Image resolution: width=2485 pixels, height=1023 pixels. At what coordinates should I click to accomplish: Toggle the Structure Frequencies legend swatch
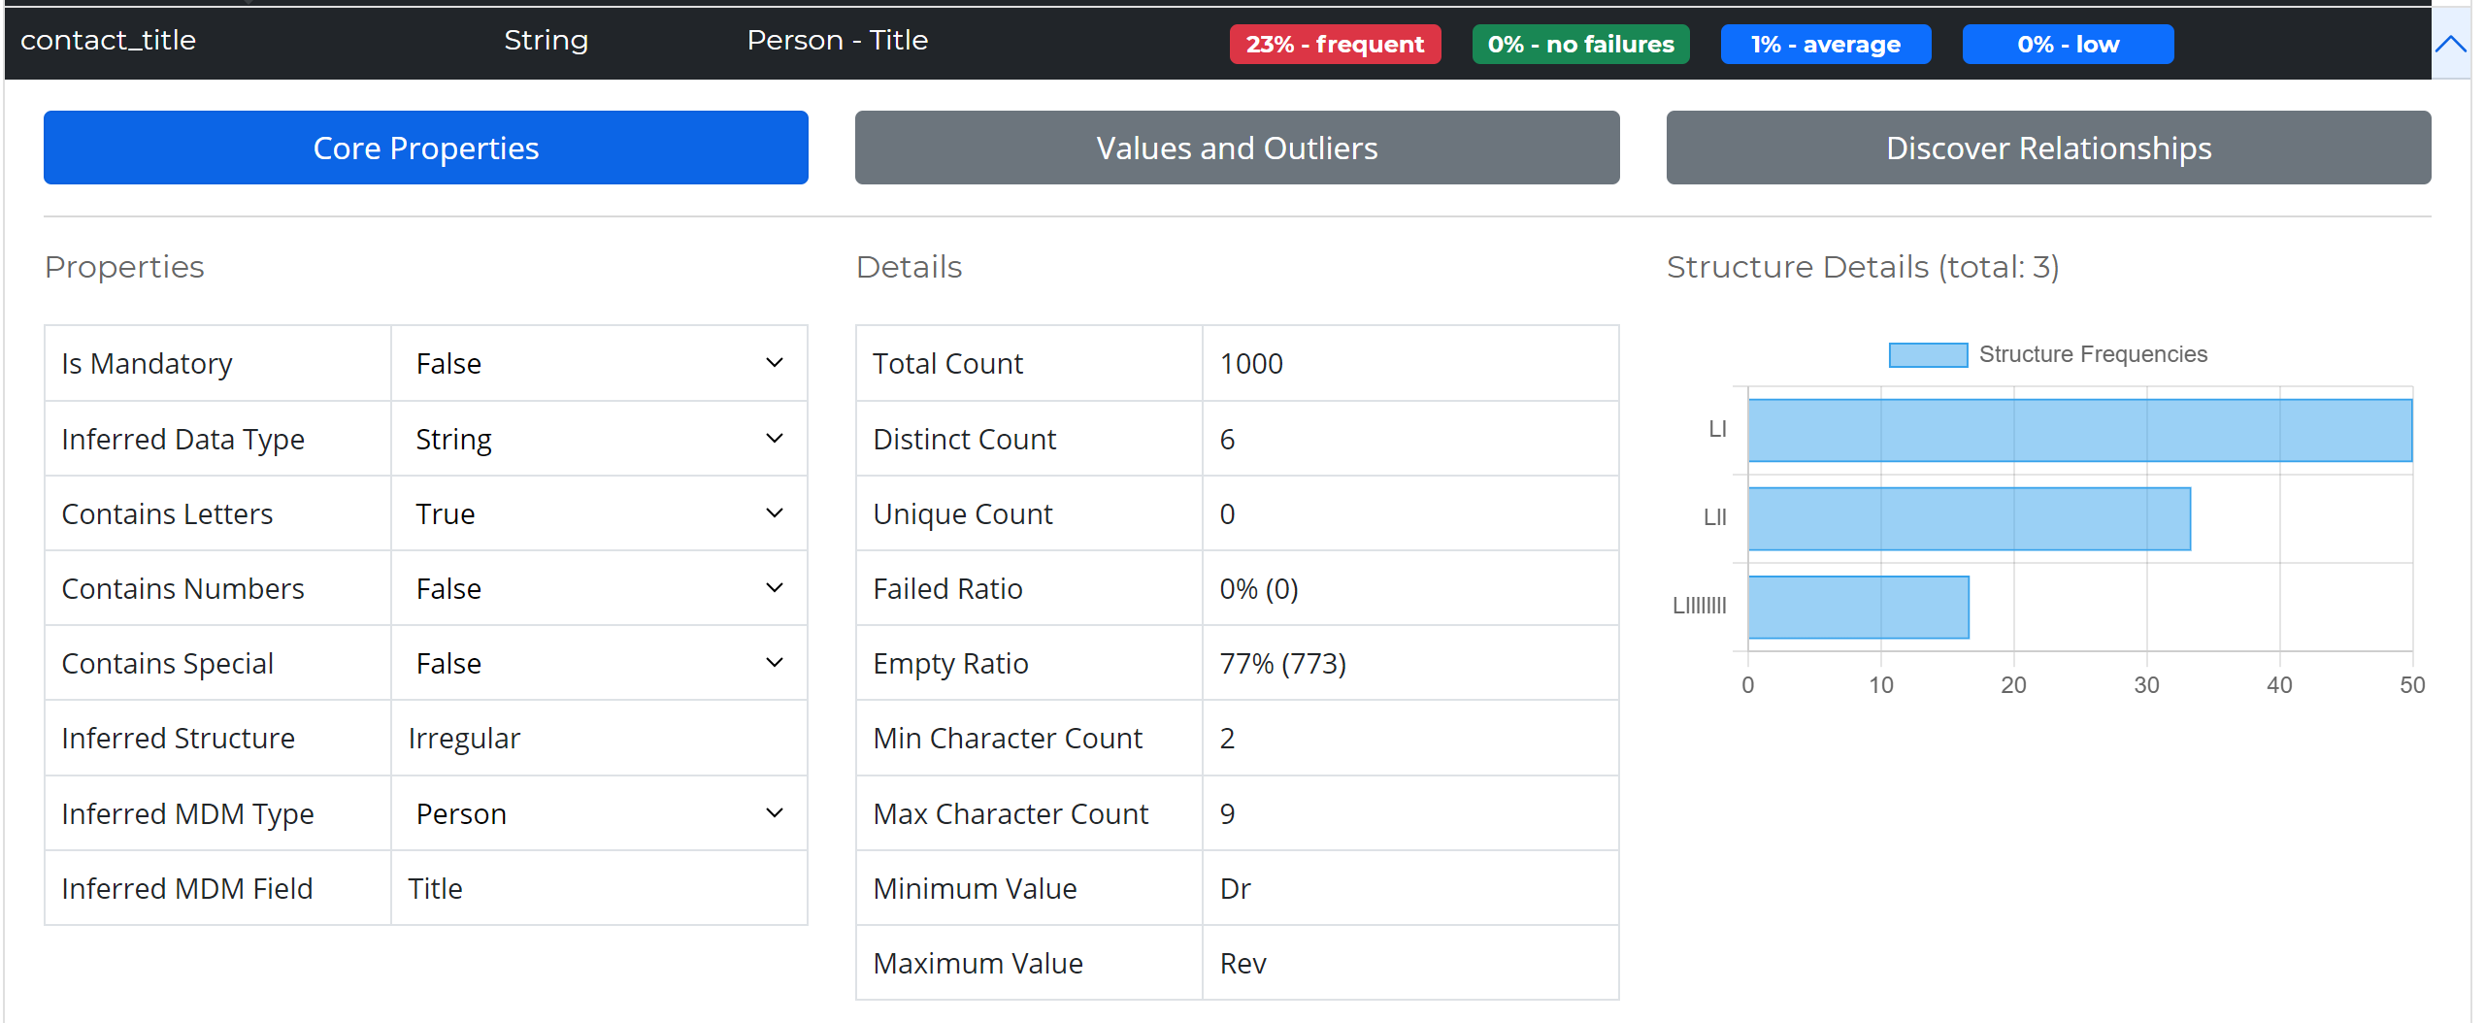tap(1927, 355)
